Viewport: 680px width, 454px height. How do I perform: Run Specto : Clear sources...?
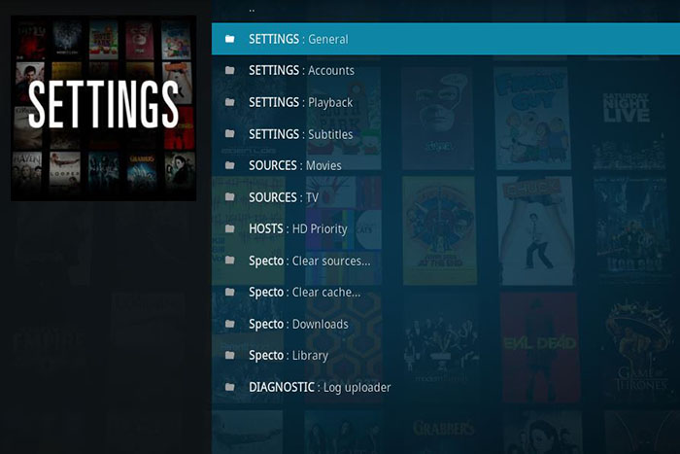(x=446, y=261)
